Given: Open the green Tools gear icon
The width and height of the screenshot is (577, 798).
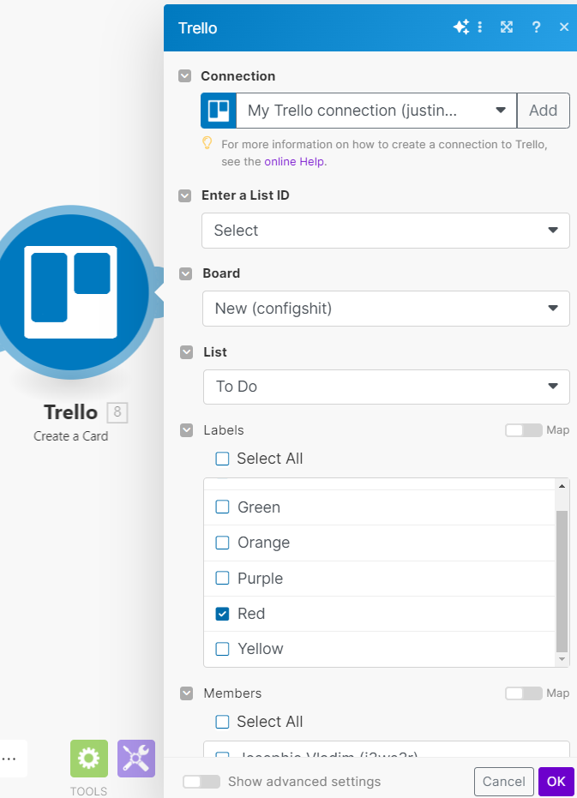Looking at the screenshot, I should 89,759.
